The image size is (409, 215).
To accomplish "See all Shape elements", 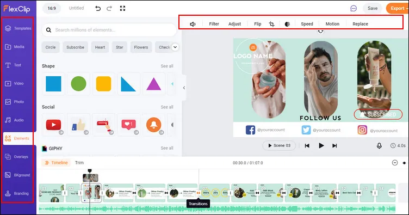I will coord(167,66).
